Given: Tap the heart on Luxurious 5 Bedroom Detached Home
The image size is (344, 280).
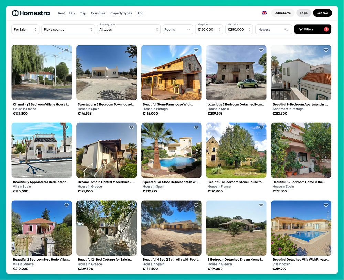Looking at the screenshot, I should coord(261,50).
